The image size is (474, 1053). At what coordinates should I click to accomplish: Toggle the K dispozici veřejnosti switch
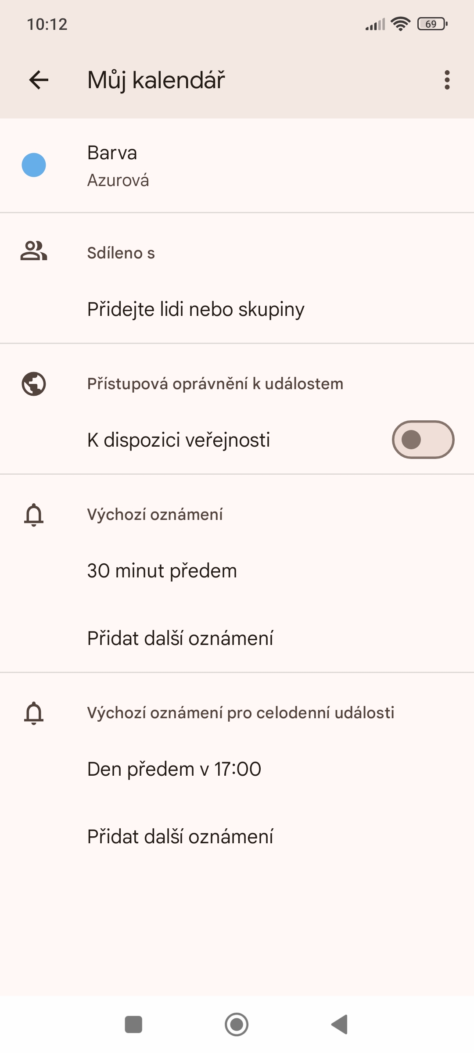click(423, 440)
